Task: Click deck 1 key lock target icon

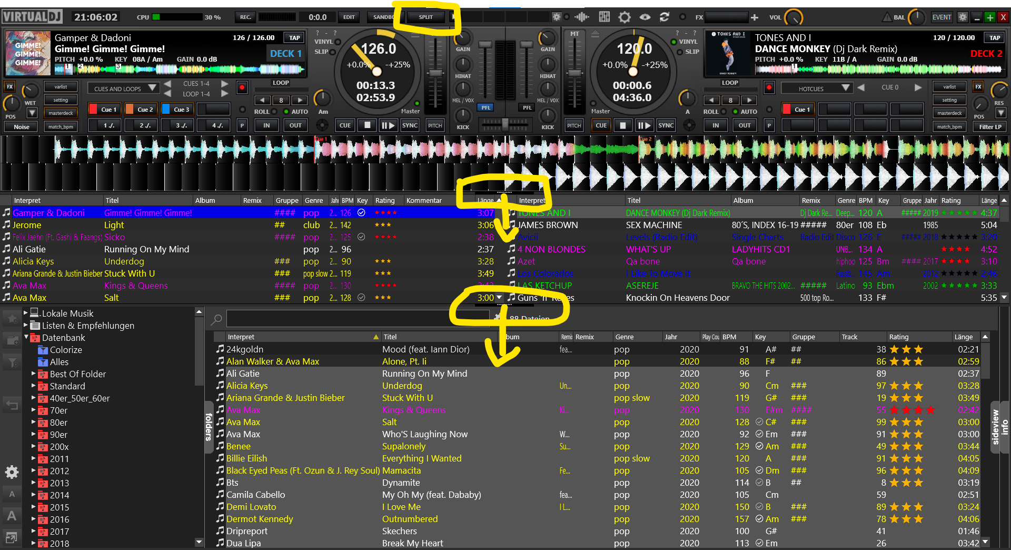Action: pos(322,125)
